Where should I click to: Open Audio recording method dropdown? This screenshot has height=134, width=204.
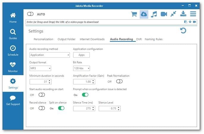tap(50, 55)
